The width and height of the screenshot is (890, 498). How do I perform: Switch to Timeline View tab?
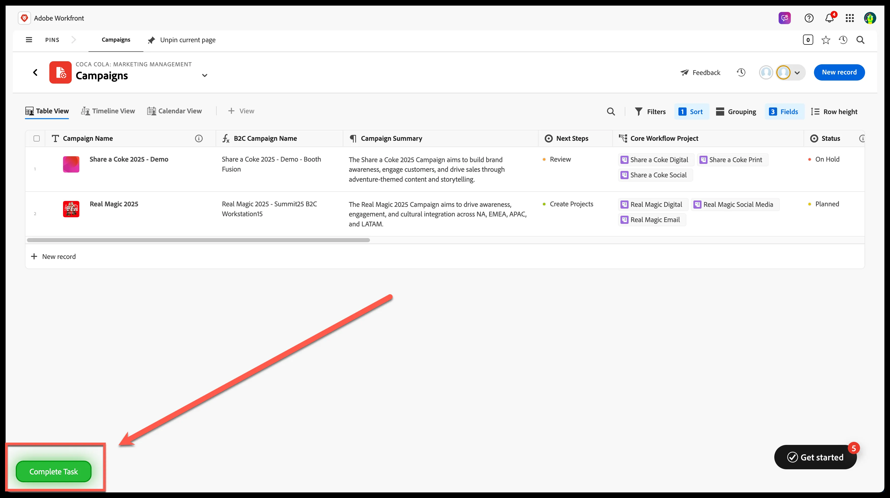[108, 111]
